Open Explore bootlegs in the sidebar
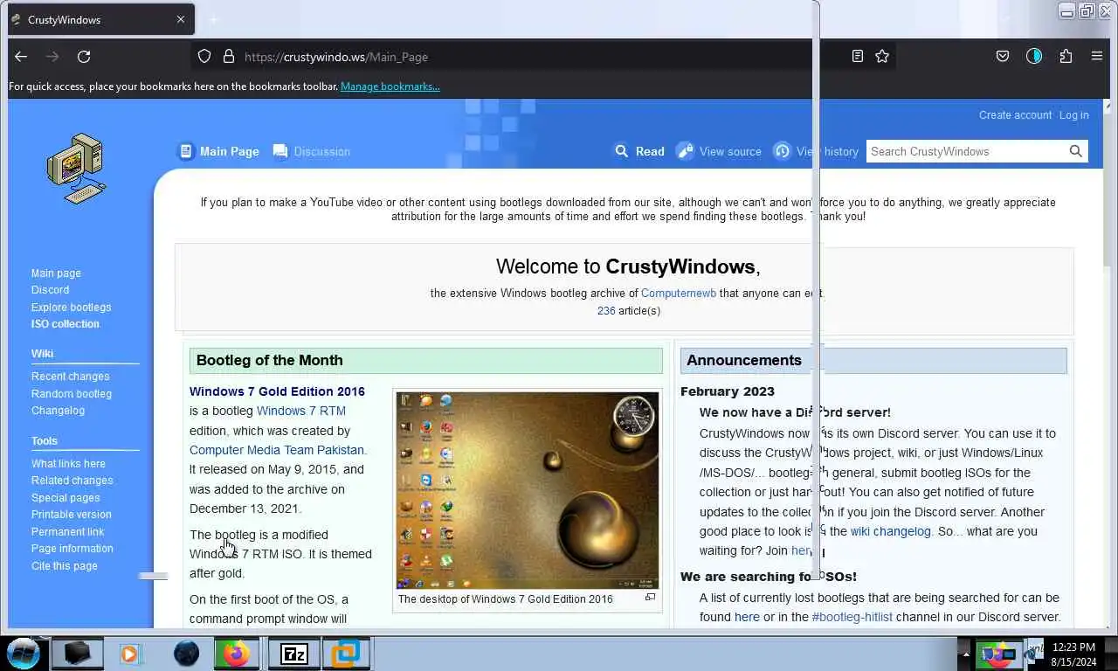Viewport: 1118px width, 671px height. 71,308
